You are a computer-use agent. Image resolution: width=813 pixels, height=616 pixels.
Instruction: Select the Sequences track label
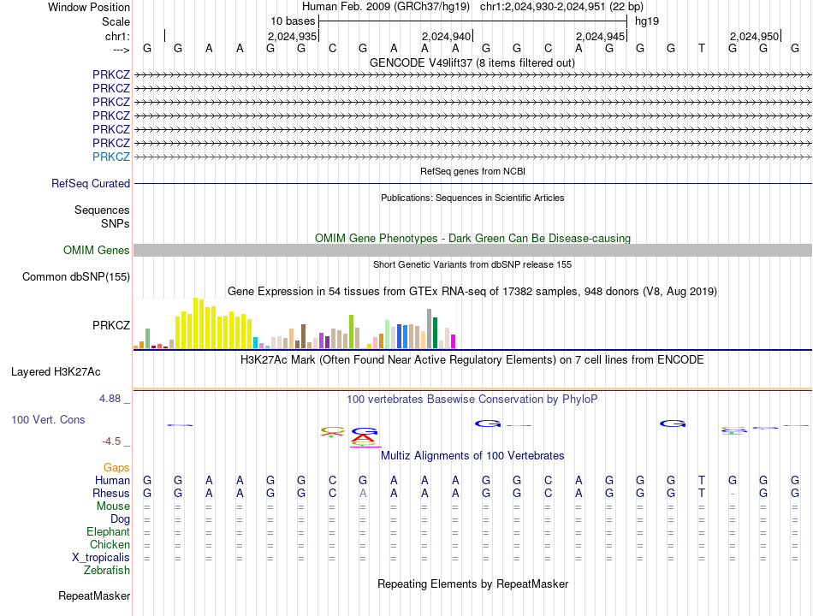pyautogui.click(x=102, y=210)
